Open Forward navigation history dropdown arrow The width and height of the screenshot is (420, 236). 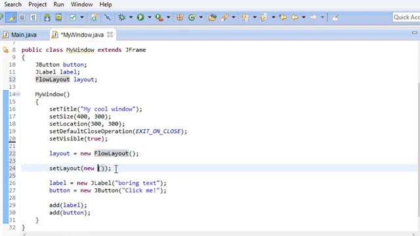pyautogui.click(x=322, y=18)
